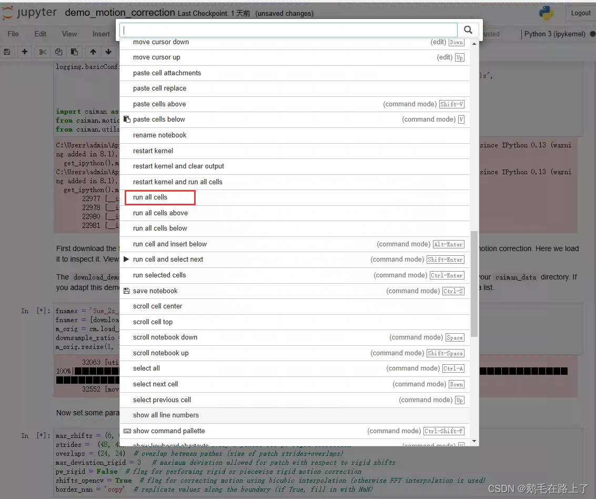Click the cut cells scissors icon
Screen dimensions: 596x499
[x=43, y=52]
